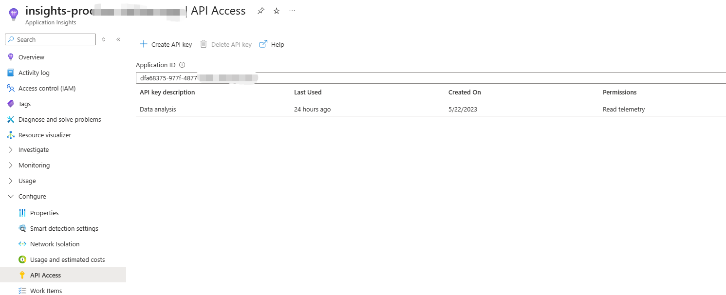Click the Delete API key button
This screenshot has height=295, width=726.
tap(226, 44)
